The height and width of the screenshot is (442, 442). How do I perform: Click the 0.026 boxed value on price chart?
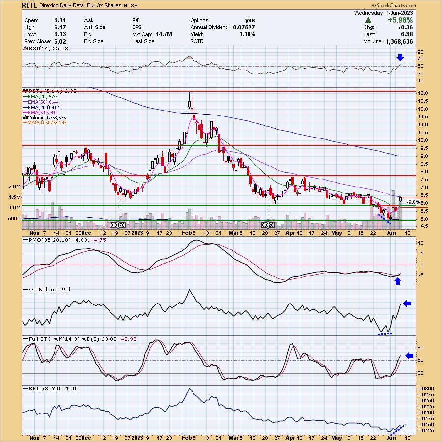coord(268,225)
